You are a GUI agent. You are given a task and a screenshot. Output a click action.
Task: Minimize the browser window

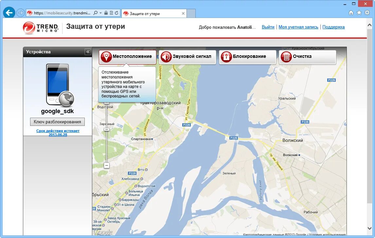[345, 4]
